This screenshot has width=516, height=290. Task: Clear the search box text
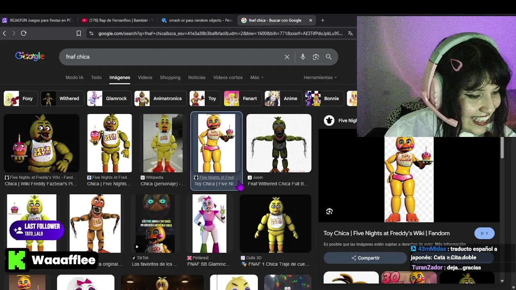pyautogui.click(x=287, y=57)
